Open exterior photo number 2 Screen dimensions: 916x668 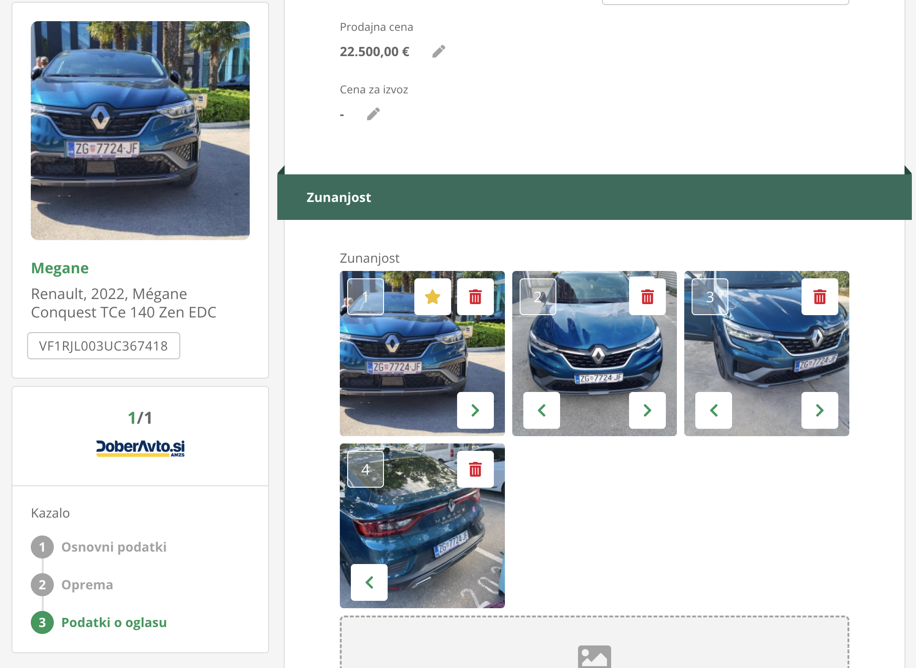[x=595, y=353]
